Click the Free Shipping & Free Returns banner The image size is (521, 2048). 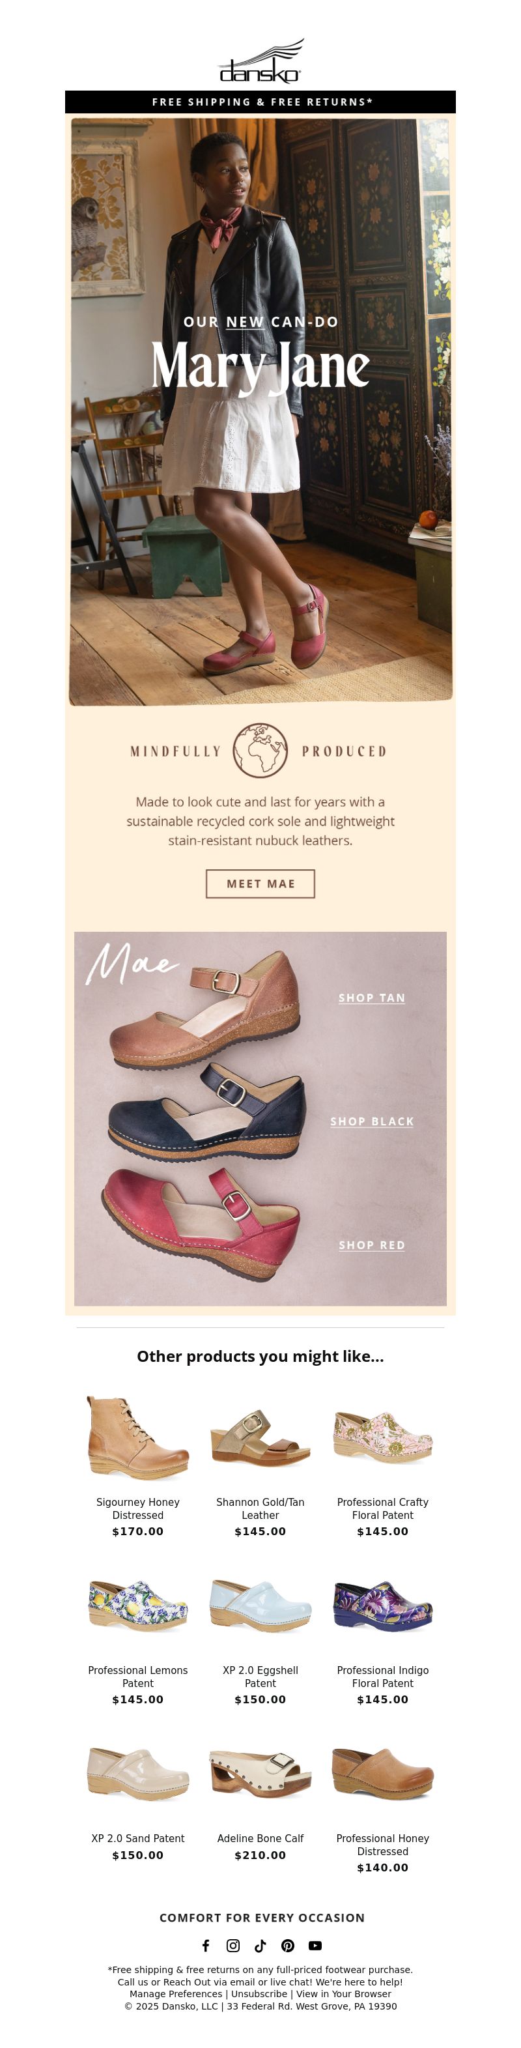click(260, 102)
